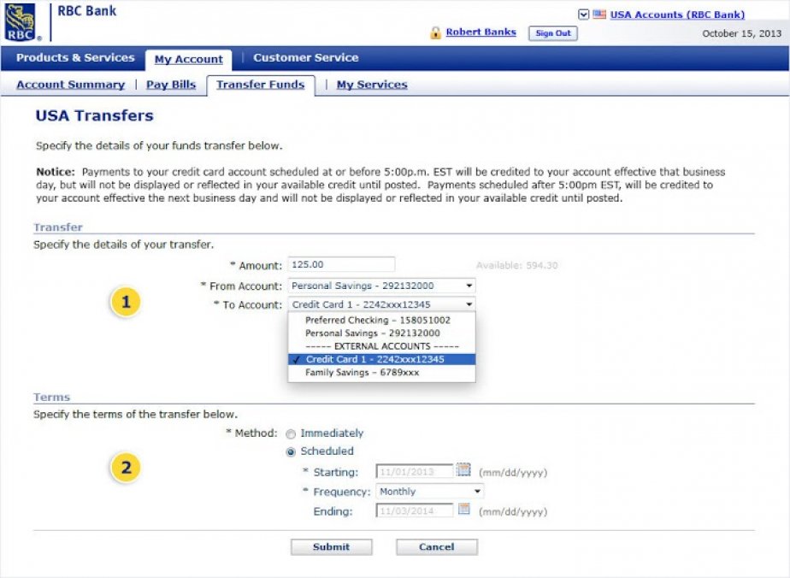Select the Scheduled transfer method
Viewport: 790px width, 578px height.
(x=291, y=452)
